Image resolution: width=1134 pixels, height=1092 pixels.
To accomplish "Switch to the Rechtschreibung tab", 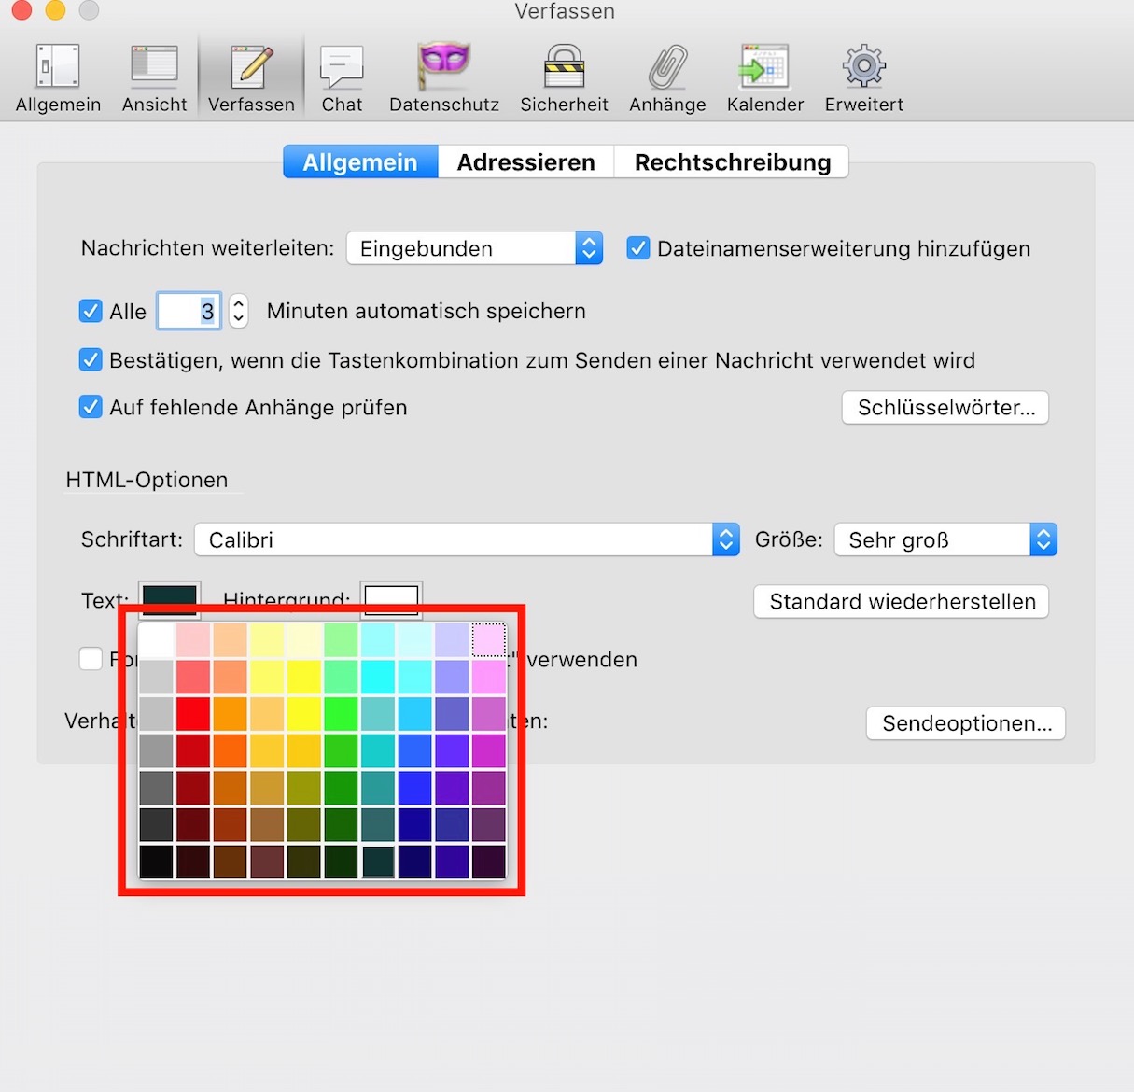I will (733, 161).
